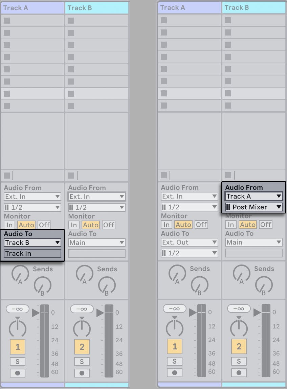Arm Track A for recording
This screenshot has width=287, height=389.
click(x=18, y=373)
